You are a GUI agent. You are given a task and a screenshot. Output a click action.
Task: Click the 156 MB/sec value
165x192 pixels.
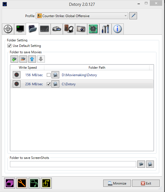pyautogui.click(x=34, y=75)
